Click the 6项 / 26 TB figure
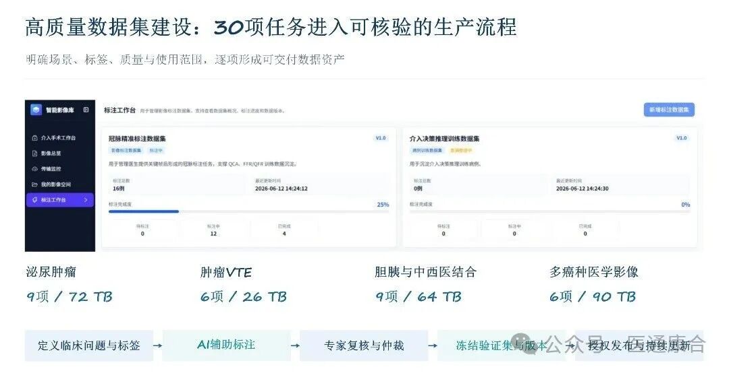Viewport: 729px width, 373px height. click(x=244, y=297)
